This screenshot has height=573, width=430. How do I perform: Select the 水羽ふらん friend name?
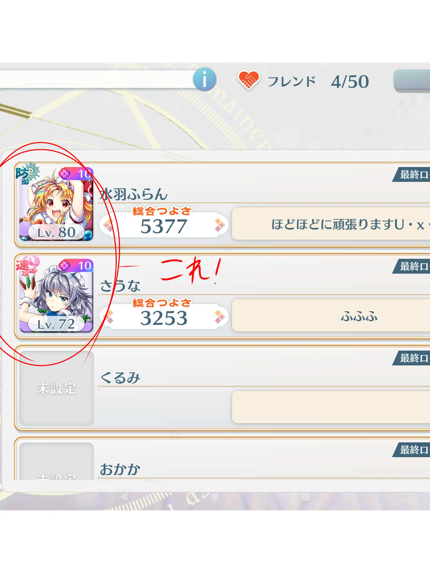point(134,194)
